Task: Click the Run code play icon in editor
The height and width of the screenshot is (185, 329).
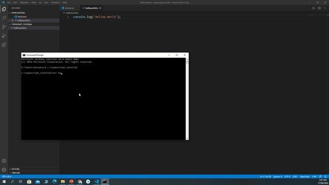Action: coord(314,8)
